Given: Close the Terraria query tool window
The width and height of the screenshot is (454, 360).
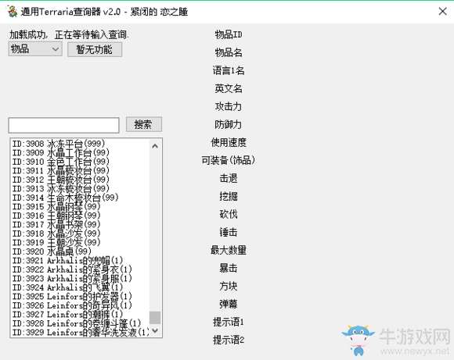Looking at the screenshot, I should 442,12.
